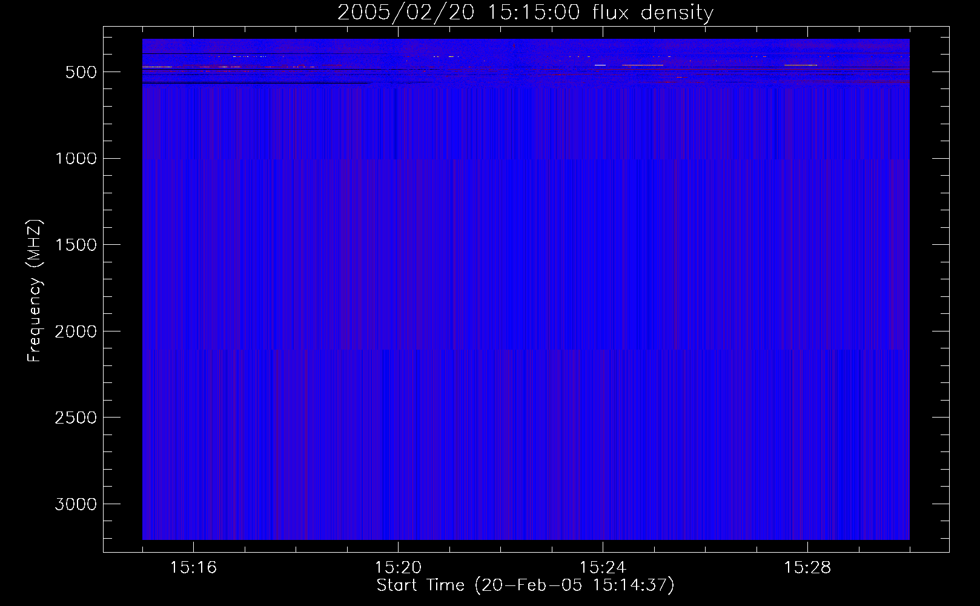Select the 15:20 time tick label
Viewport: 980px width, 606px height.
[398, 568]
